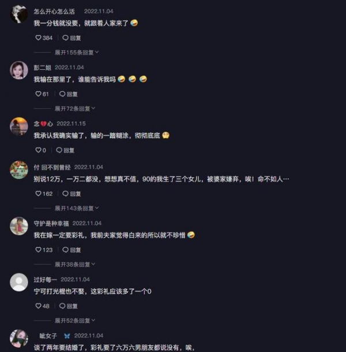Open 彭二姐's profile avatar

point(19,70)
